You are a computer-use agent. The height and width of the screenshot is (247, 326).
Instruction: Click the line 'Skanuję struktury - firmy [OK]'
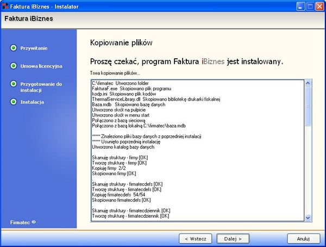120,158
